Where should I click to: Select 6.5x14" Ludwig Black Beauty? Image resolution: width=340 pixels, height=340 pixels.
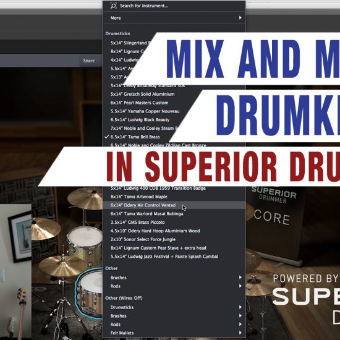pyautogui.click(x=140, y=120)
